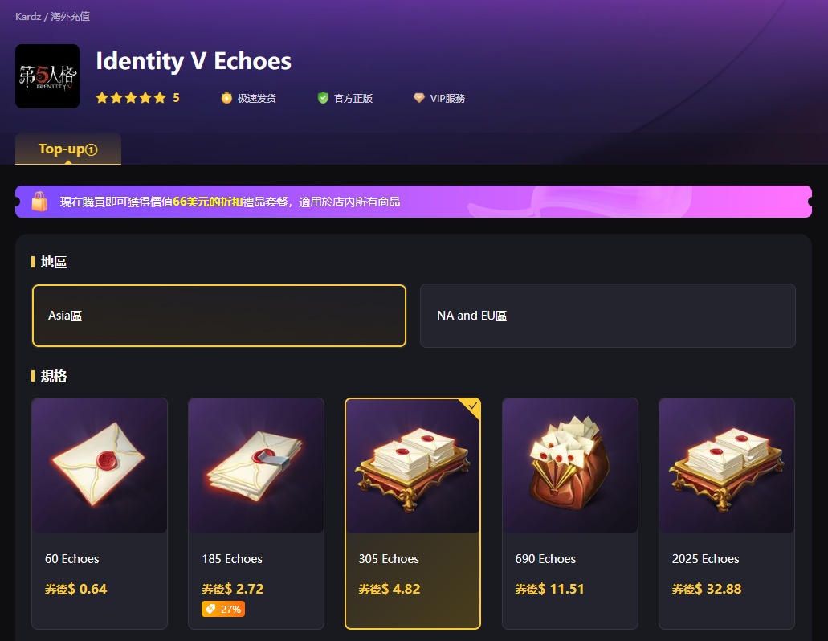This screenshot has width=828, height=641.
Task: Choose the 60 Echoes package
Action: tap(100, 513)
